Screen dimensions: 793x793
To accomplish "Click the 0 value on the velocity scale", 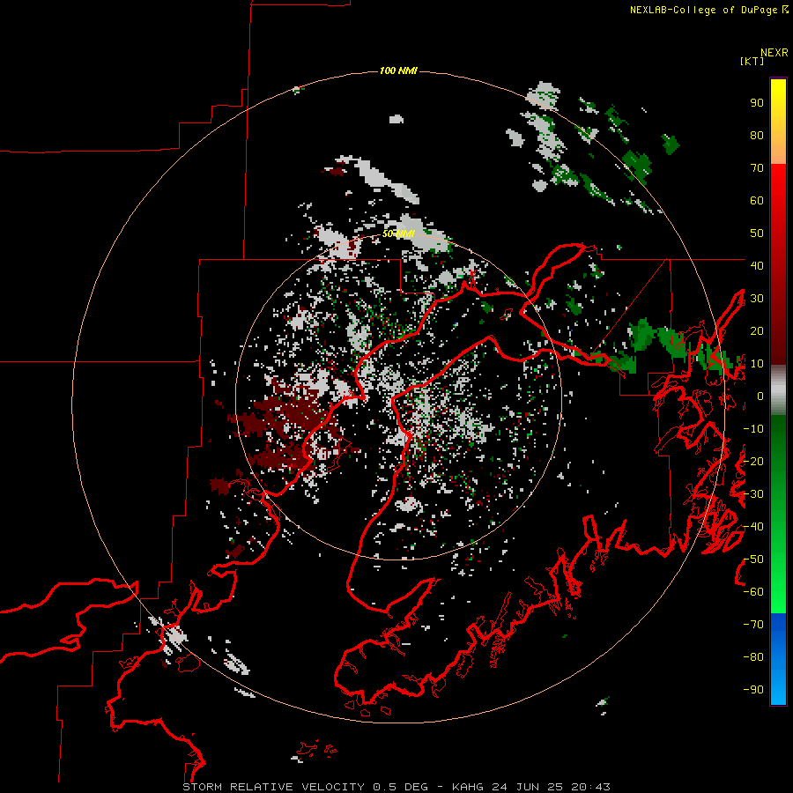I will 760,396.
